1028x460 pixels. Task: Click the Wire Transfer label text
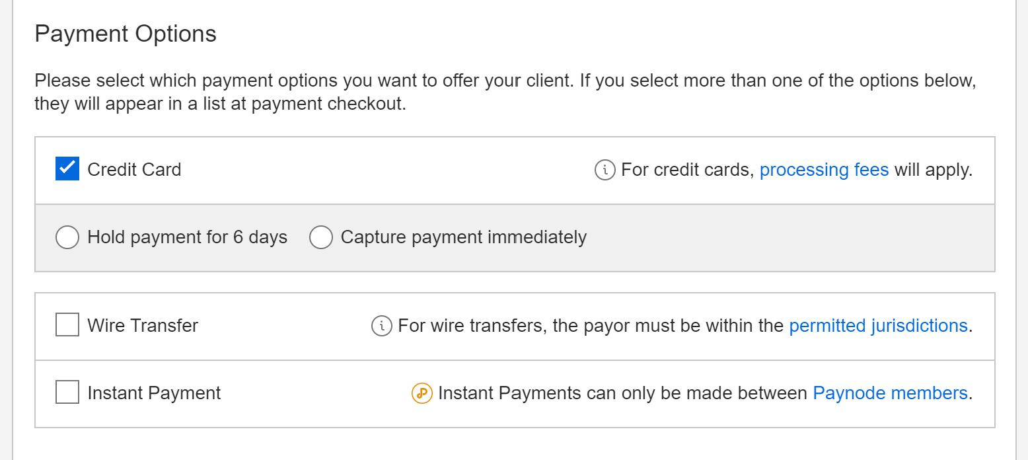click(x=142, y=325)
